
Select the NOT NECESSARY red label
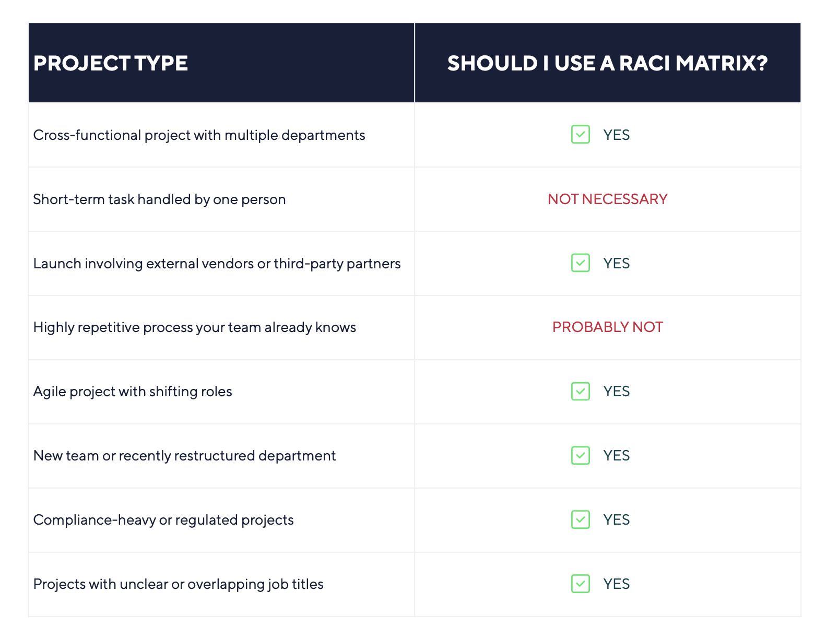tap(608, 199)
